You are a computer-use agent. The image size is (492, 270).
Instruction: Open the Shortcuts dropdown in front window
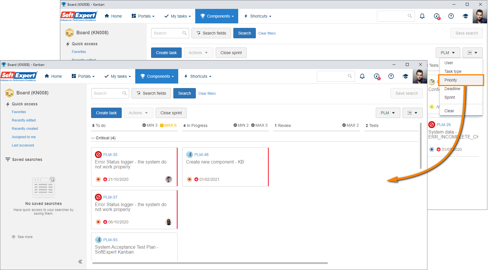pos(198,76)
